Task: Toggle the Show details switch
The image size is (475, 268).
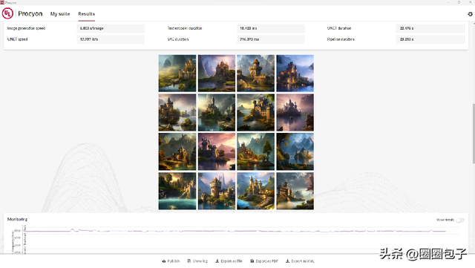Action: tap(460, 220)
